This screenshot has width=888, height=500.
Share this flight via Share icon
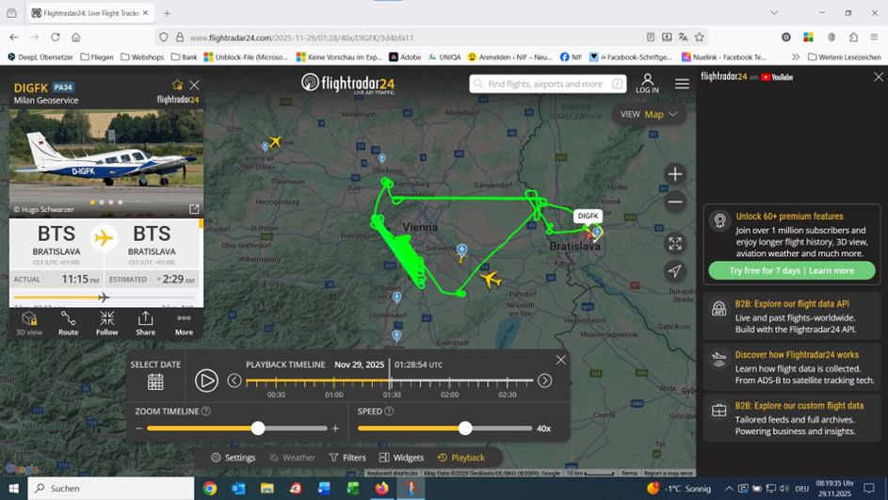click(x=145, y=323)
